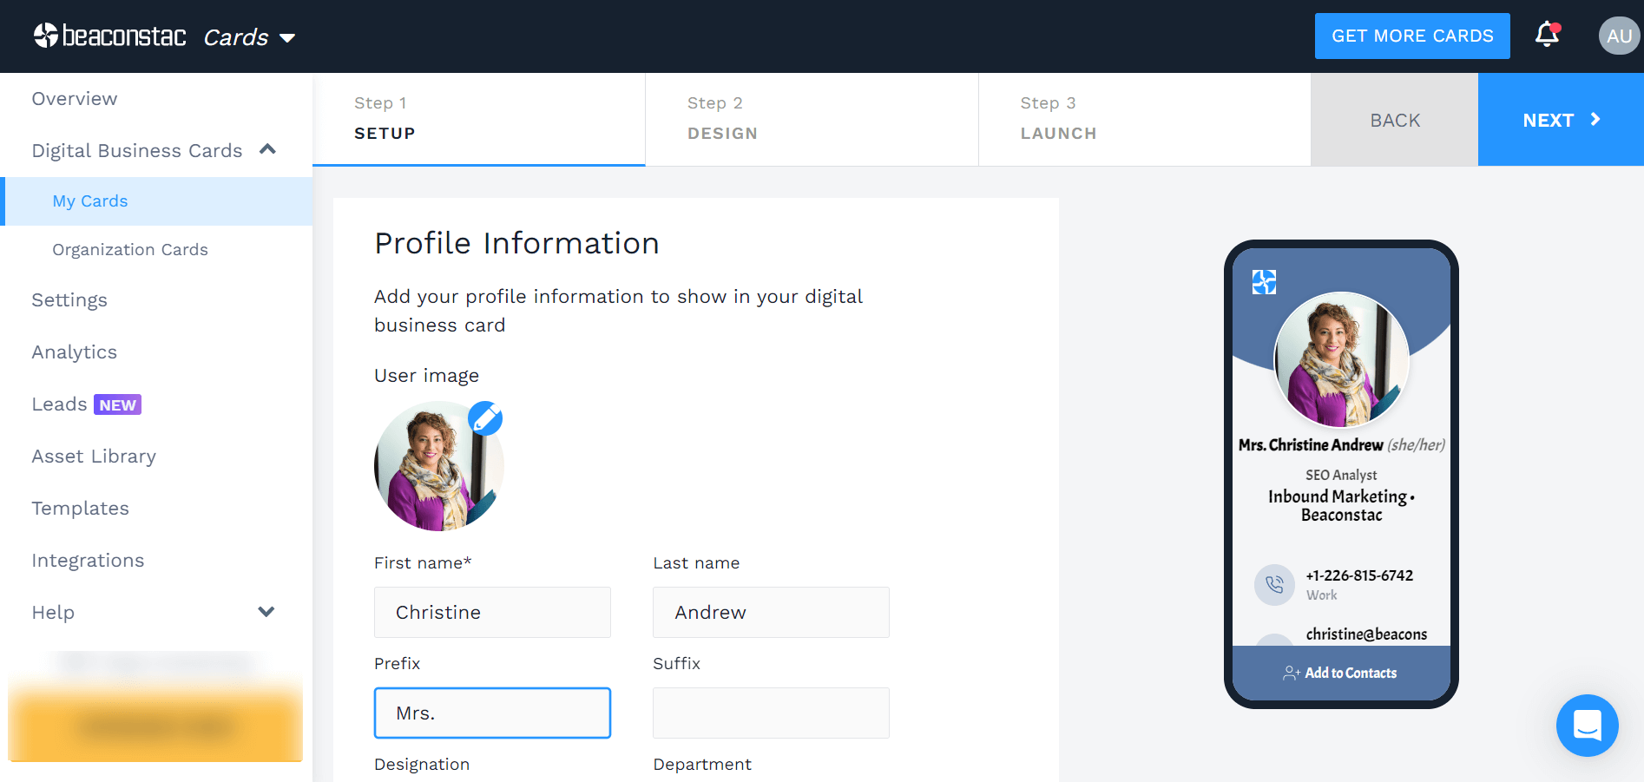Click the phone icon on the card preview
The image size is (1644, 782).
(1274, 584)
